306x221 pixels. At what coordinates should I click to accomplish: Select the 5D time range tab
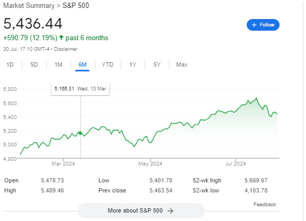click(34, 65)
